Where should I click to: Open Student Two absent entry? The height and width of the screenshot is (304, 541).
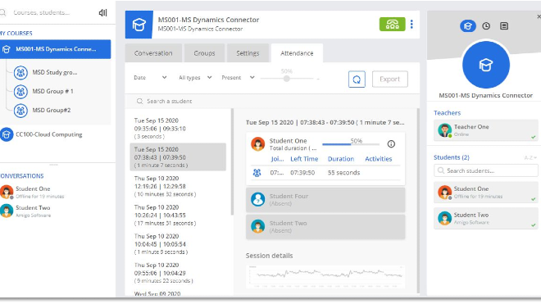pos(325,227)
